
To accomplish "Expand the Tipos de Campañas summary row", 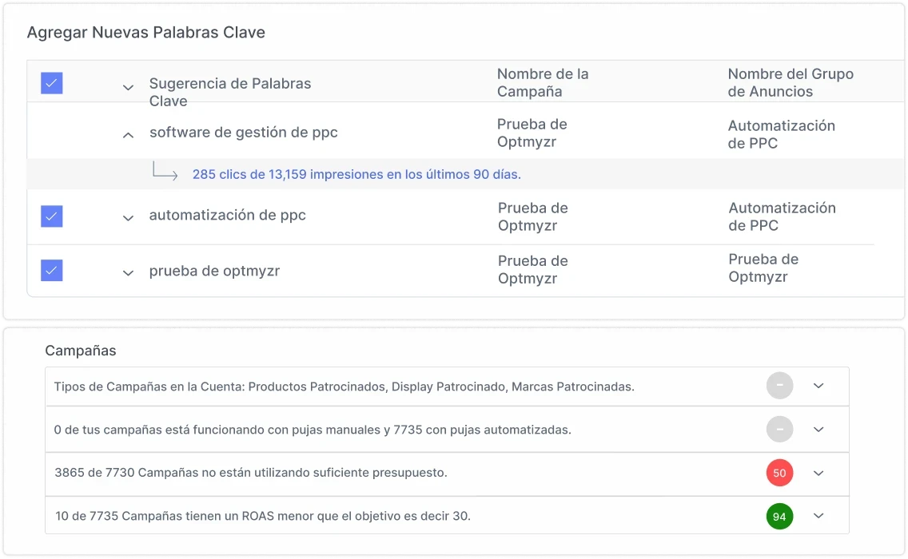I will [x=818, y=385].
